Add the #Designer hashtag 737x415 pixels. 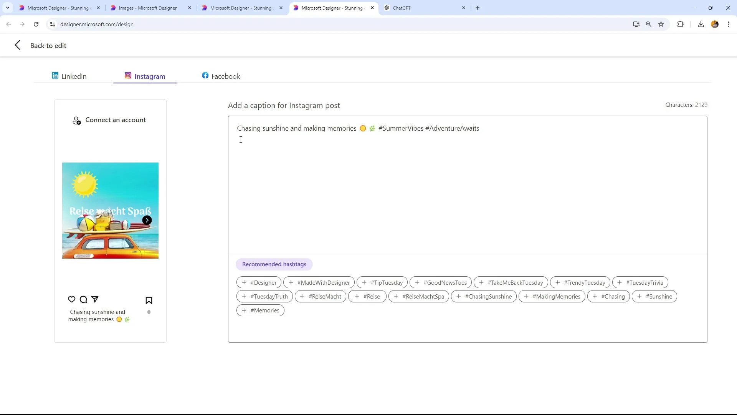[259, 282]
